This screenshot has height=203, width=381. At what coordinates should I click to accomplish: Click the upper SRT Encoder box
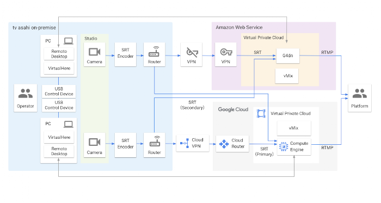pyautogui.click(x=125, y=54)
